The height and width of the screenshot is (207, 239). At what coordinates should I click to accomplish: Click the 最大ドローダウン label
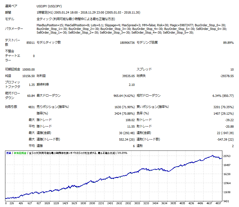(49, 95)
